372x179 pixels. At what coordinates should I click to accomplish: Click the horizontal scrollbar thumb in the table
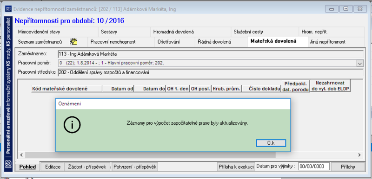[150, 155]
